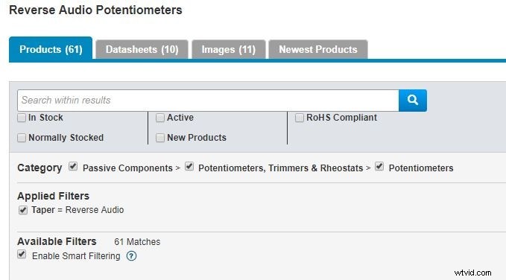Disable the Enable Smart Filtering checkbox
506x280 pixels.
point(22,255)
